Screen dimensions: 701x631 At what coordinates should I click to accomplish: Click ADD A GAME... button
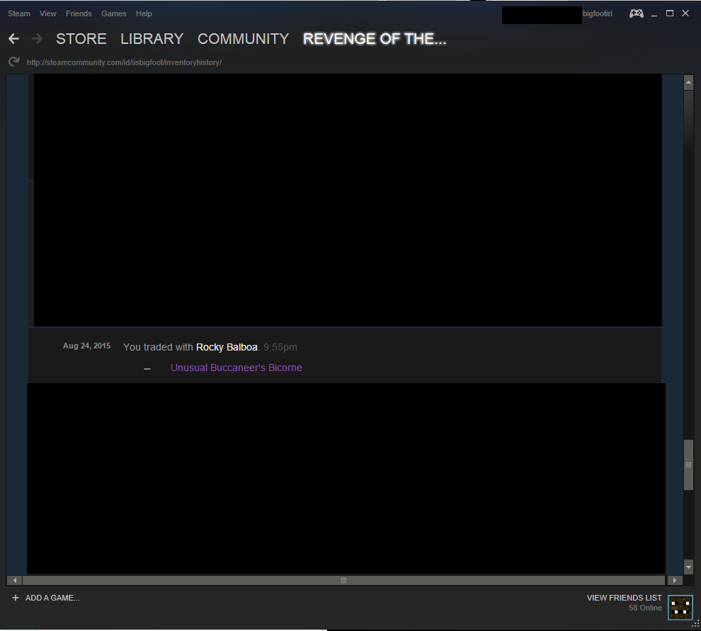52,598
